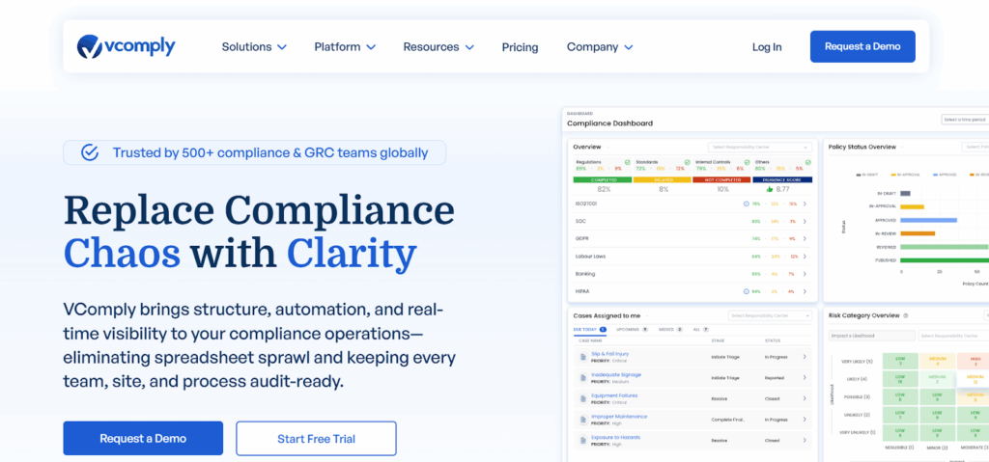The height and width of the screenshot is (462, 989).
Task: Click green check next to Internal Controls
Action: tap(748, 162)
